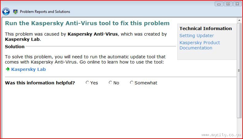This screenshot has width=243, height=139.
Task: Click the green arrow beside Kaspersky Lab
Action: coord(8,69)
